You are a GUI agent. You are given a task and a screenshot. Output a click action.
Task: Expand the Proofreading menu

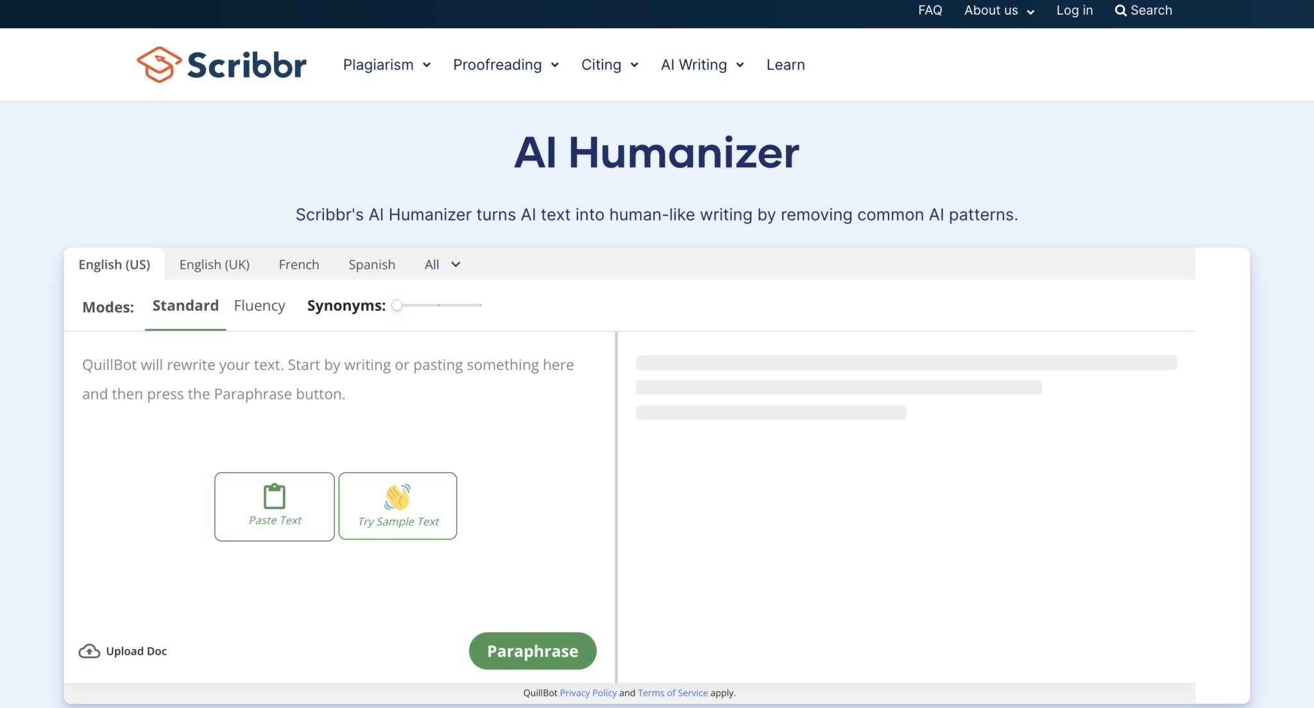(506, 65)
